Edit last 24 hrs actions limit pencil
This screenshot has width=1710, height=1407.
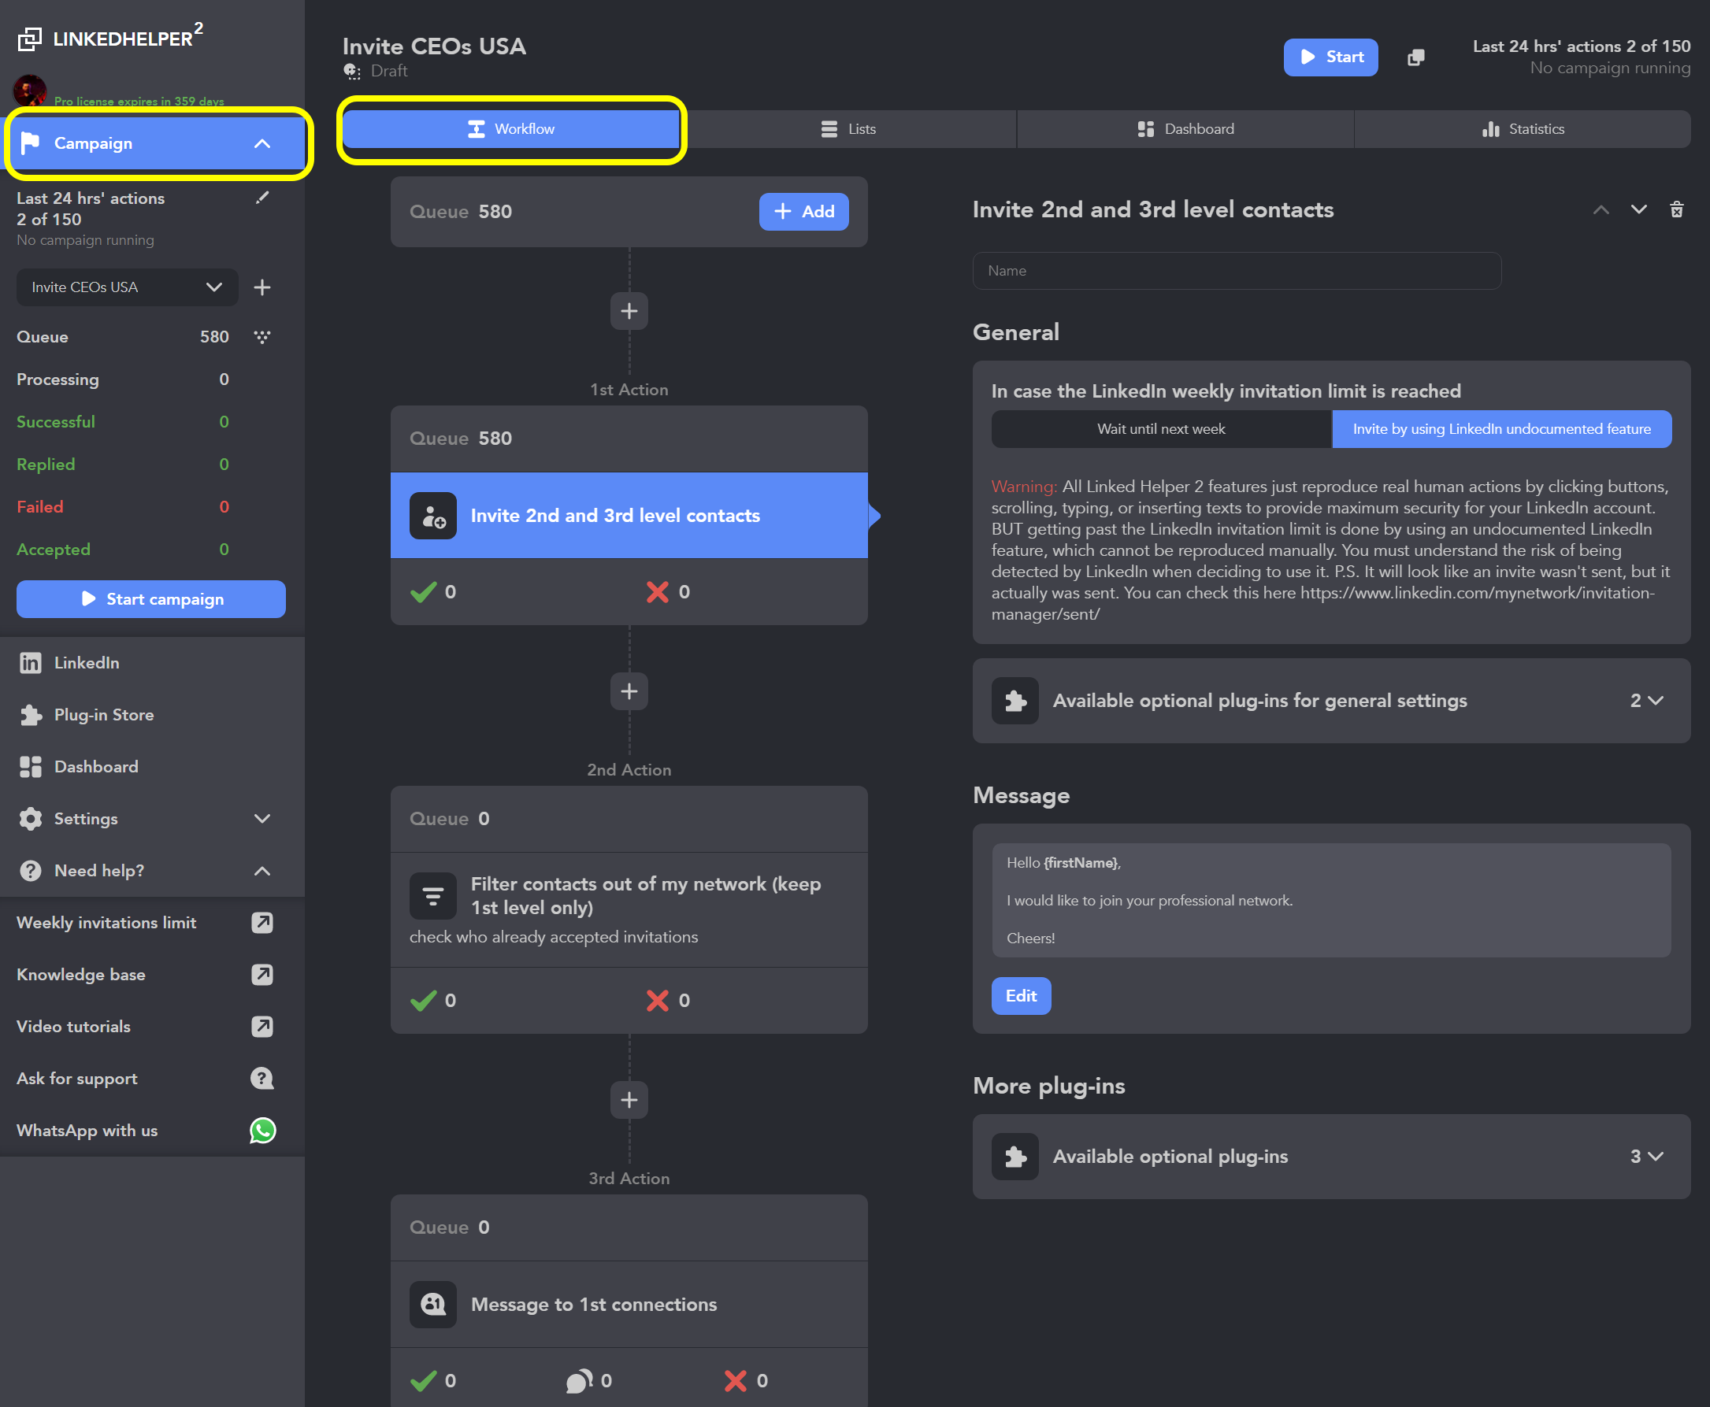tap(262, 198)
